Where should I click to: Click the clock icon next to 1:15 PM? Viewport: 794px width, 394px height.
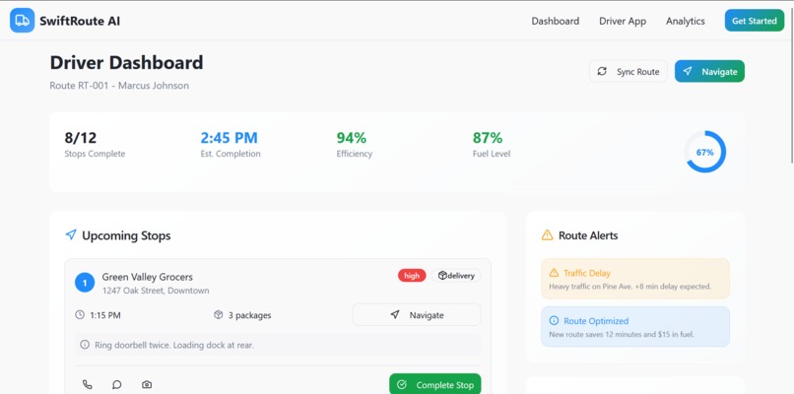pyautogui.click(x=80, y=315)
